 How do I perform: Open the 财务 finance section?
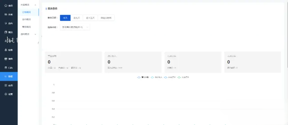tap(9, 50)
